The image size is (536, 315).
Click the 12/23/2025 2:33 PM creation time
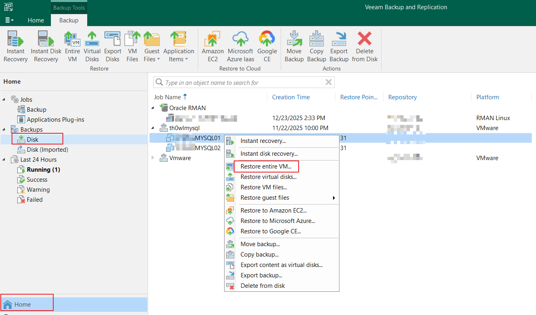[x=299, y=118]
